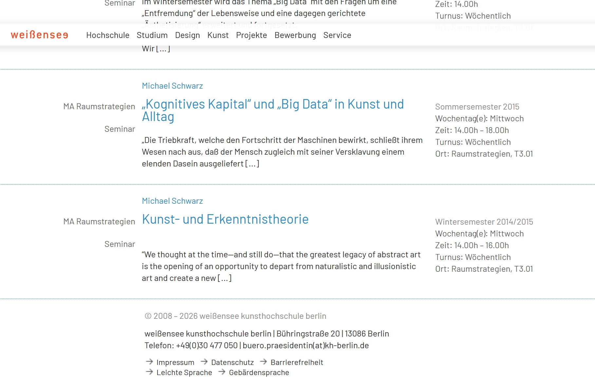Click the arrow icon before Datenschutz
The height and width of the screenshot is (378, 595).
point(204,362)
